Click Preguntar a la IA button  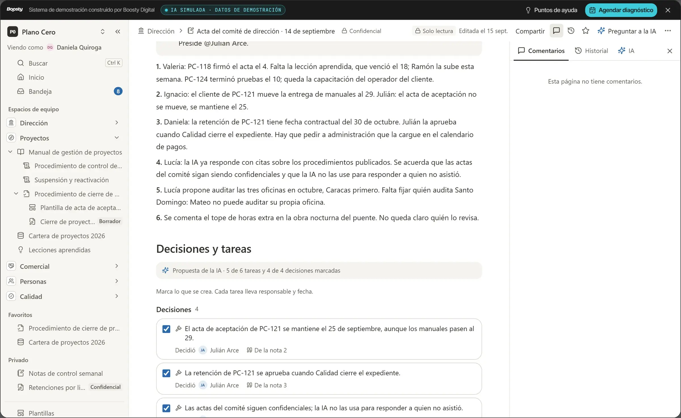pyautogui.click(x=627, y=31)
